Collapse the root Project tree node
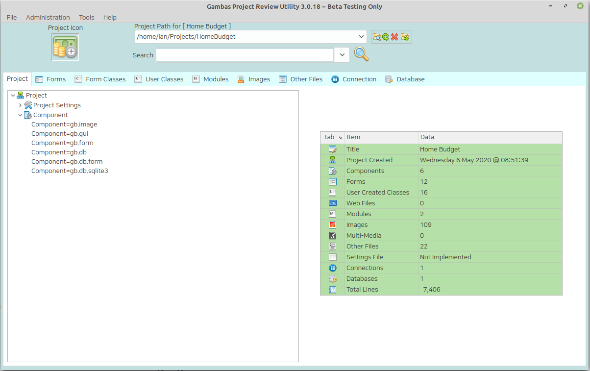This screenshot has width=590, height=371. tap(13, 96)
